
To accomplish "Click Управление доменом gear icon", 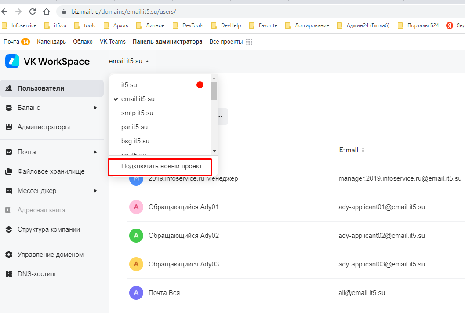I will click(9, 255).
